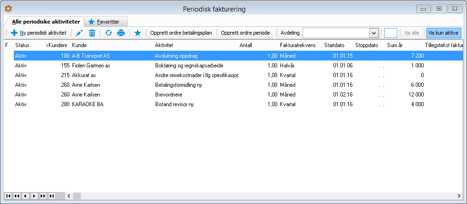Click the trash can delete icon
Screen dimensions: 467x204
click(92, 33)
